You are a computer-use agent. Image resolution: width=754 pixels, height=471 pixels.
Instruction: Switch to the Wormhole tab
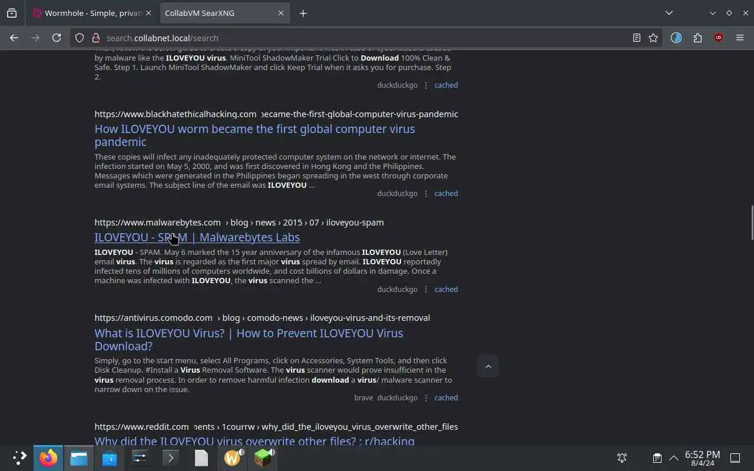[87, 13]
